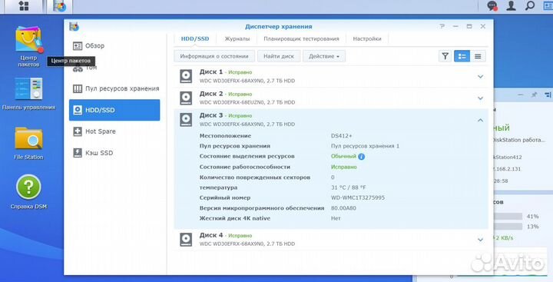Open Справка DSM desktop icon
Image resolution: width=553 pixels, height=282 pixels.
(28, 192)
